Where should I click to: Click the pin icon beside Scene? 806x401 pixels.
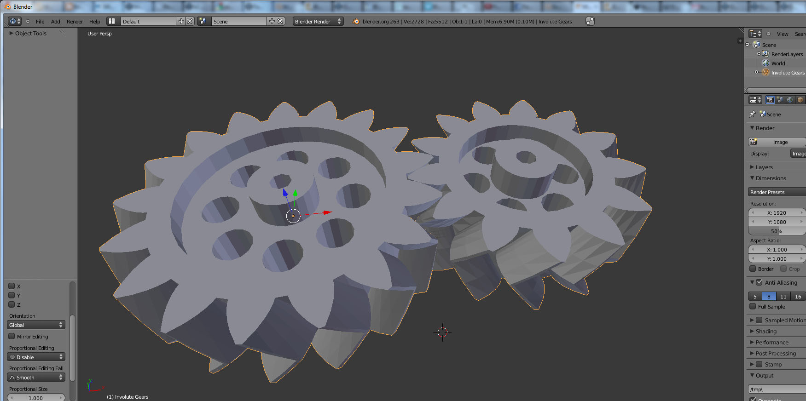[753, 114]
